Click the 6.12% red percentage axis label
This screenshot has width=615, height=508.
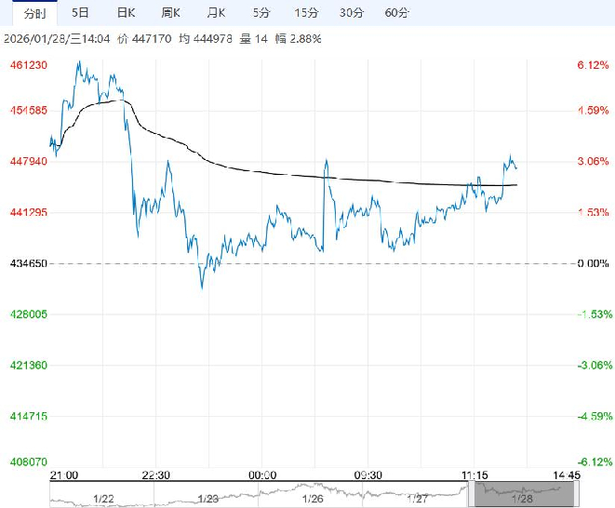click(x=592, y=65)
